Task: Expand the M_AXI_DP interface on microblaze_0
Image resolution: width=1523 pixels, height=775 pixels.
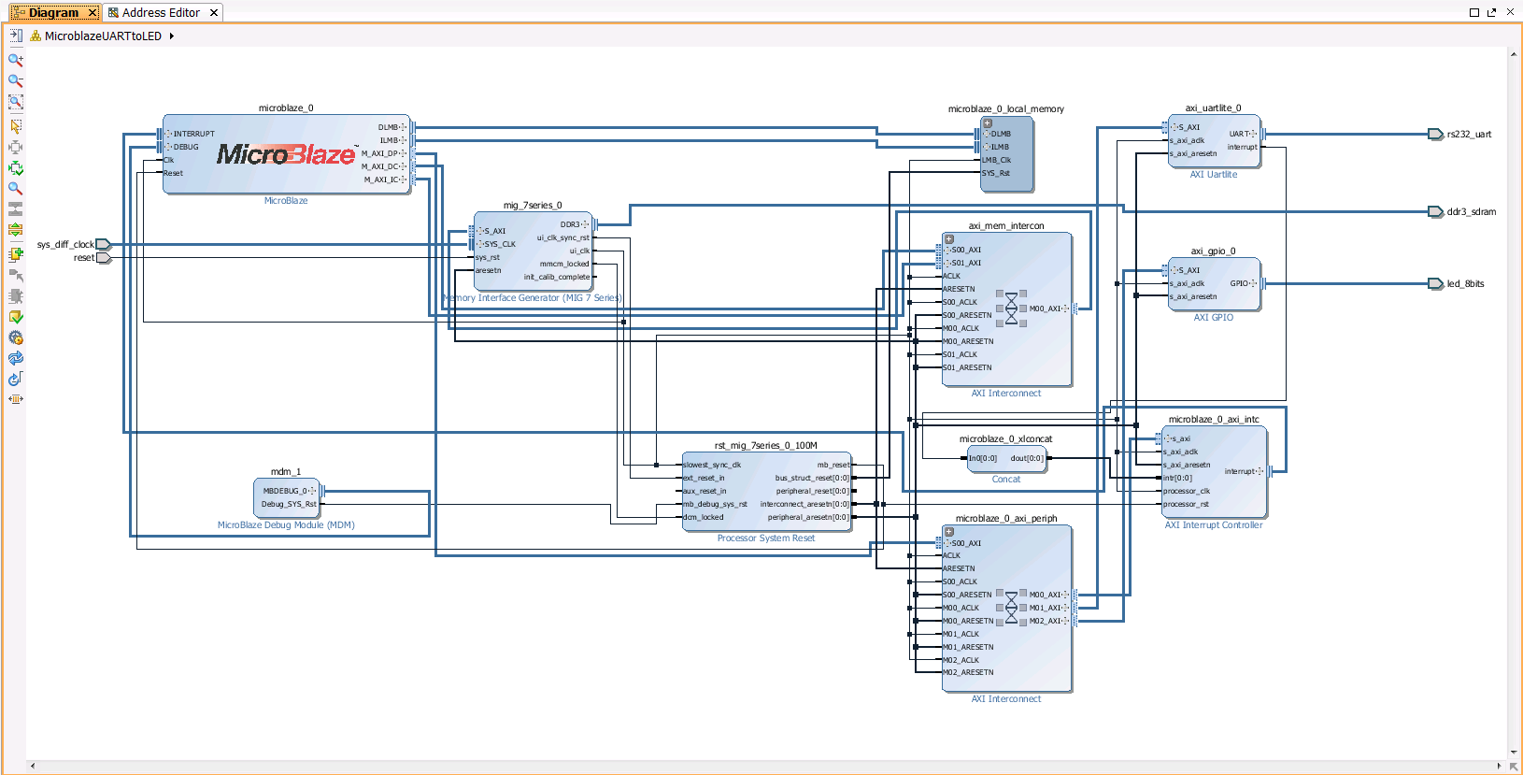Action: (x=405, y=153)
